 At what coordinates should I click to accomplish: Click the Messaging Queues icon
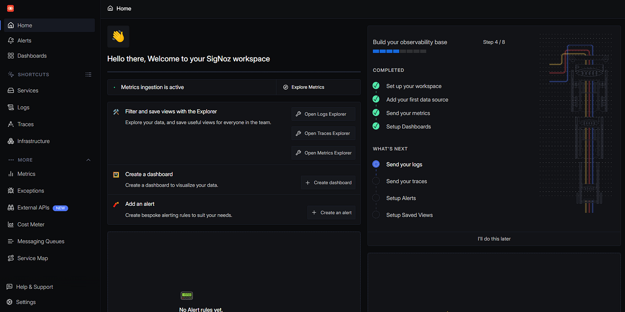(11, 241)
